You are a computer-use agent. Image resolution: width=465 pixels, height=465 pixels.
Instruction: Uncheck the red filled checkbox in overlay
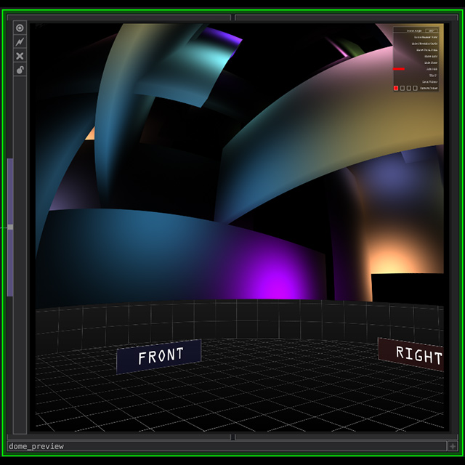click(x=396, y=88)
